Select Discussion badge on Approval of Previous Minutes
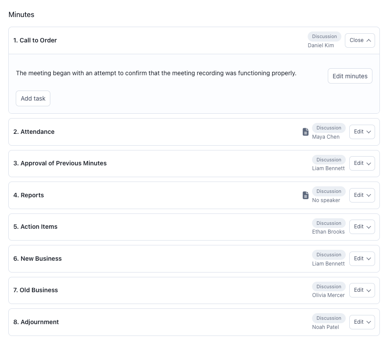The width and height of the screenshot is (386, 346). (x=329, y=160)
